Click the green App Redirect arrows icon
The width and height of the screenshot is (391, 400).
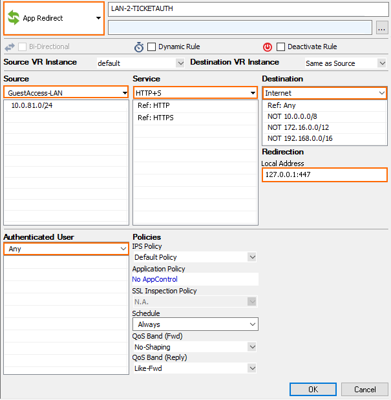click(x=14, y=18)
